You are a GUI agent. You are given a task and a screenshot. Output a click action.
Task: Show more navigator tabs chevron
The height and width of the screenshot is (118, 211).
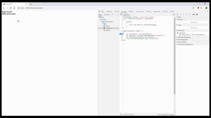(112, 14)
